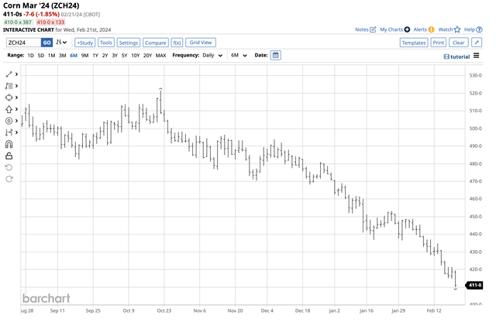The image size is (496, 329).
Task: Select the measure range tool
Action: 9,132
